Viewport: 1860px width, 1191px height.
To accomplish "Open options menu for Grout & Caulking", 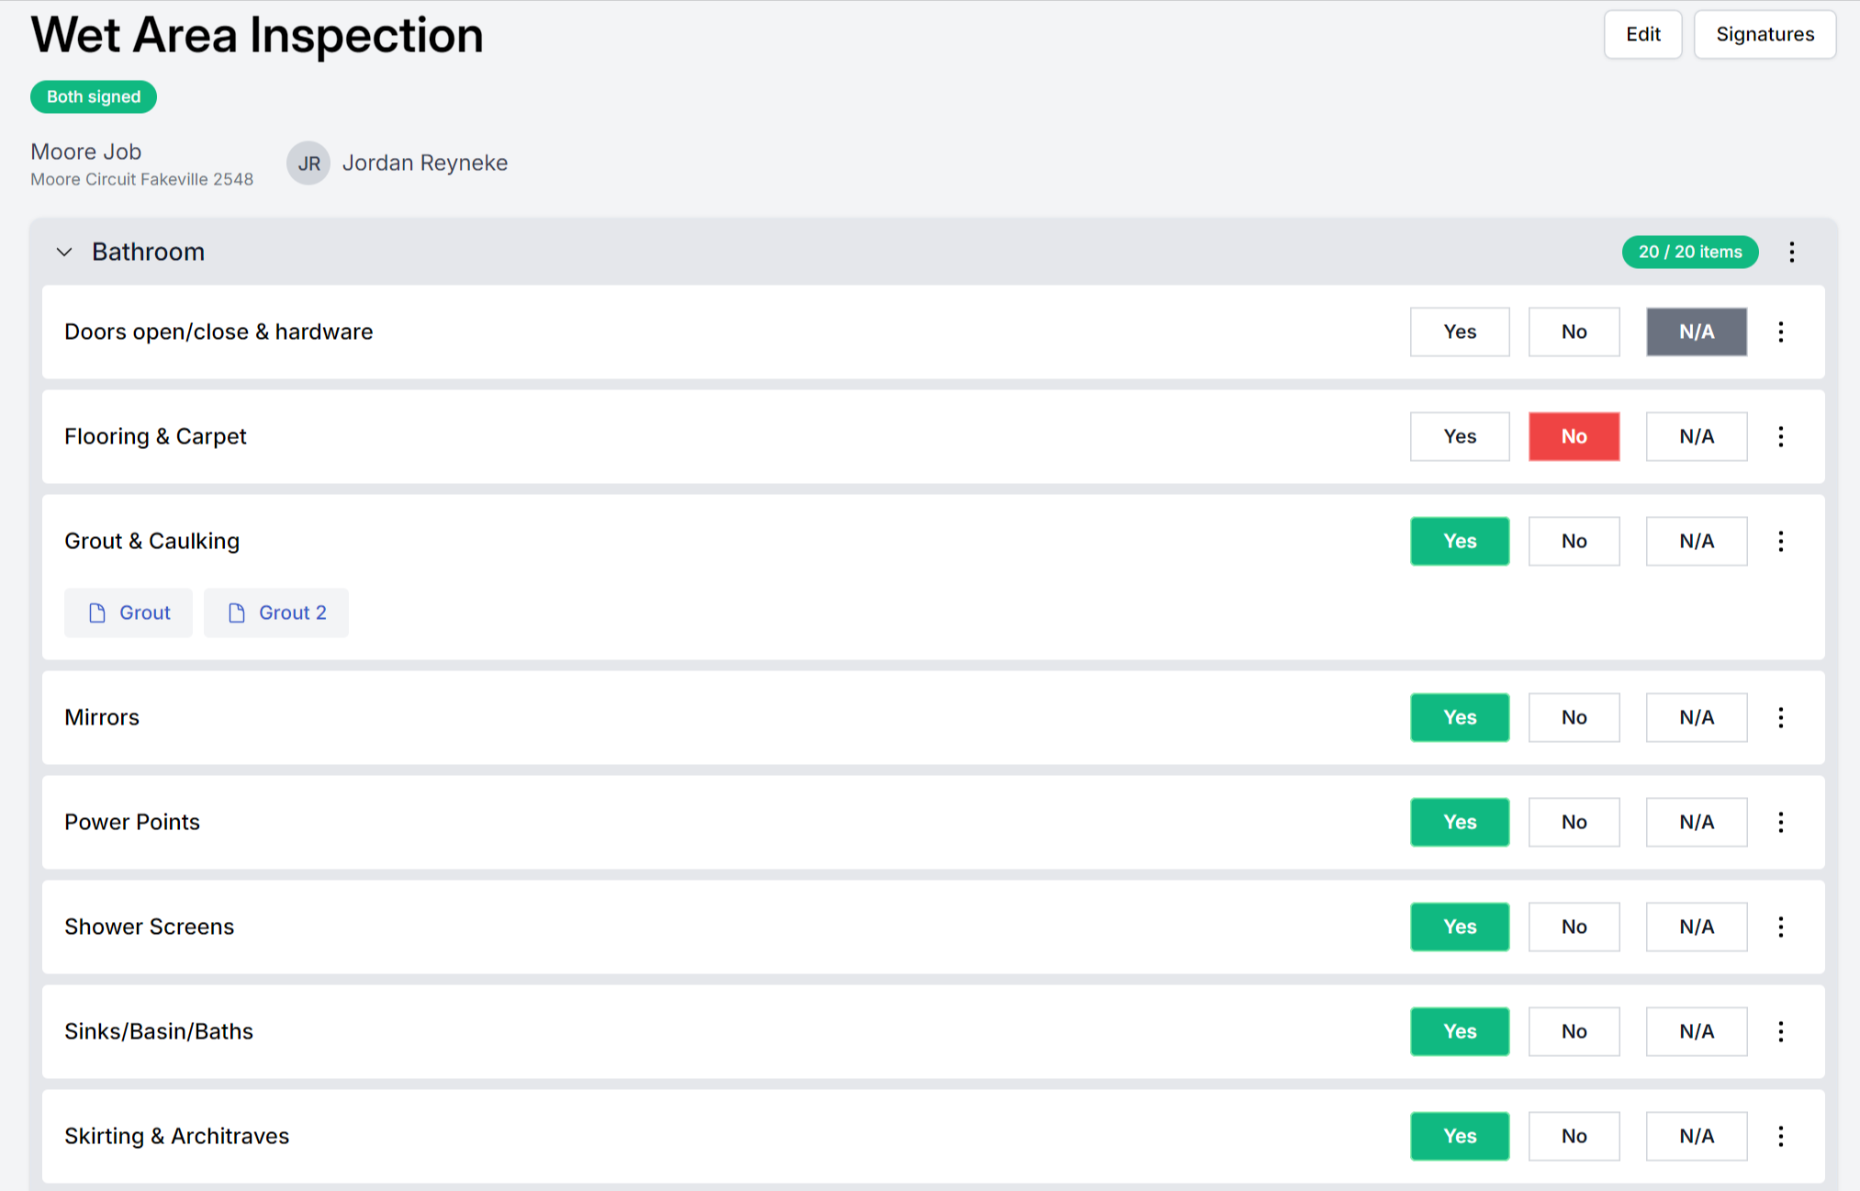I will [x=1781, y=541].
